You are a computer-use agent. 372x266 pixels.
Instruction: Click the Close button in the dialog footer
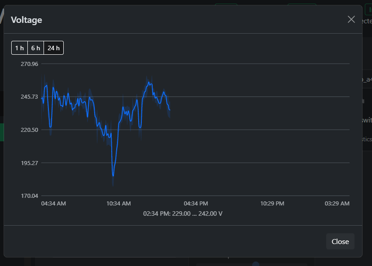click(340, 241)
